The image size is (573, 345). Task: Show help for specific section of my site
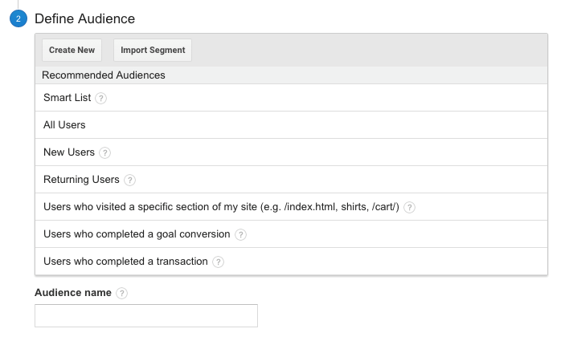pyautogui.click(x=409, y=207)
